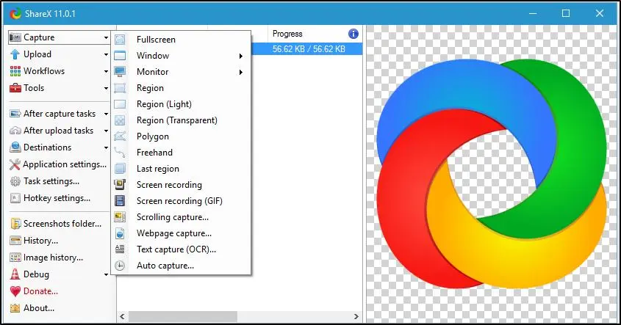Click the ShareX logo image preview
The height and width of the screenshot is (325, 621).
click(x=491, y=174)
